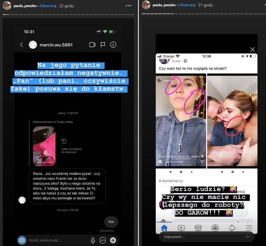Open paula_peszko profile in right story
Viewport: 266px width, 246px height.
tap(164, 5)
